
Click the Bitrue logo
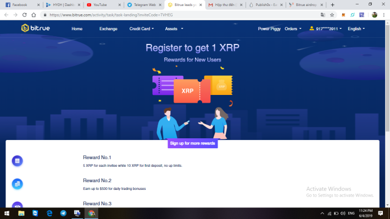click(x=35, y=28)
